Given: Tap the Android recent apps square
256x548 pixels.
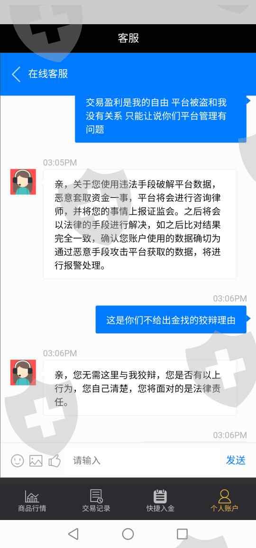Looking at the screenshot, I should pos(183,534).
